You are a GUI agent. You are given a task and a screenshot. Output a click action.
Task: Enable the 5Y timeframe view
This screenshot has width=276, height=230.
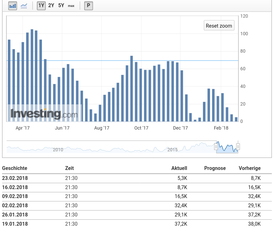coord(61,5)
